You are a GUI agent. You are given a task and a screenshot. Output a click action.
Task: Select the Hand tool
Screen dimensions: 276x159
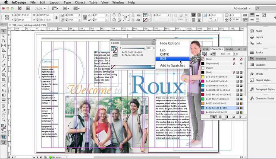[x=3, y=115]
